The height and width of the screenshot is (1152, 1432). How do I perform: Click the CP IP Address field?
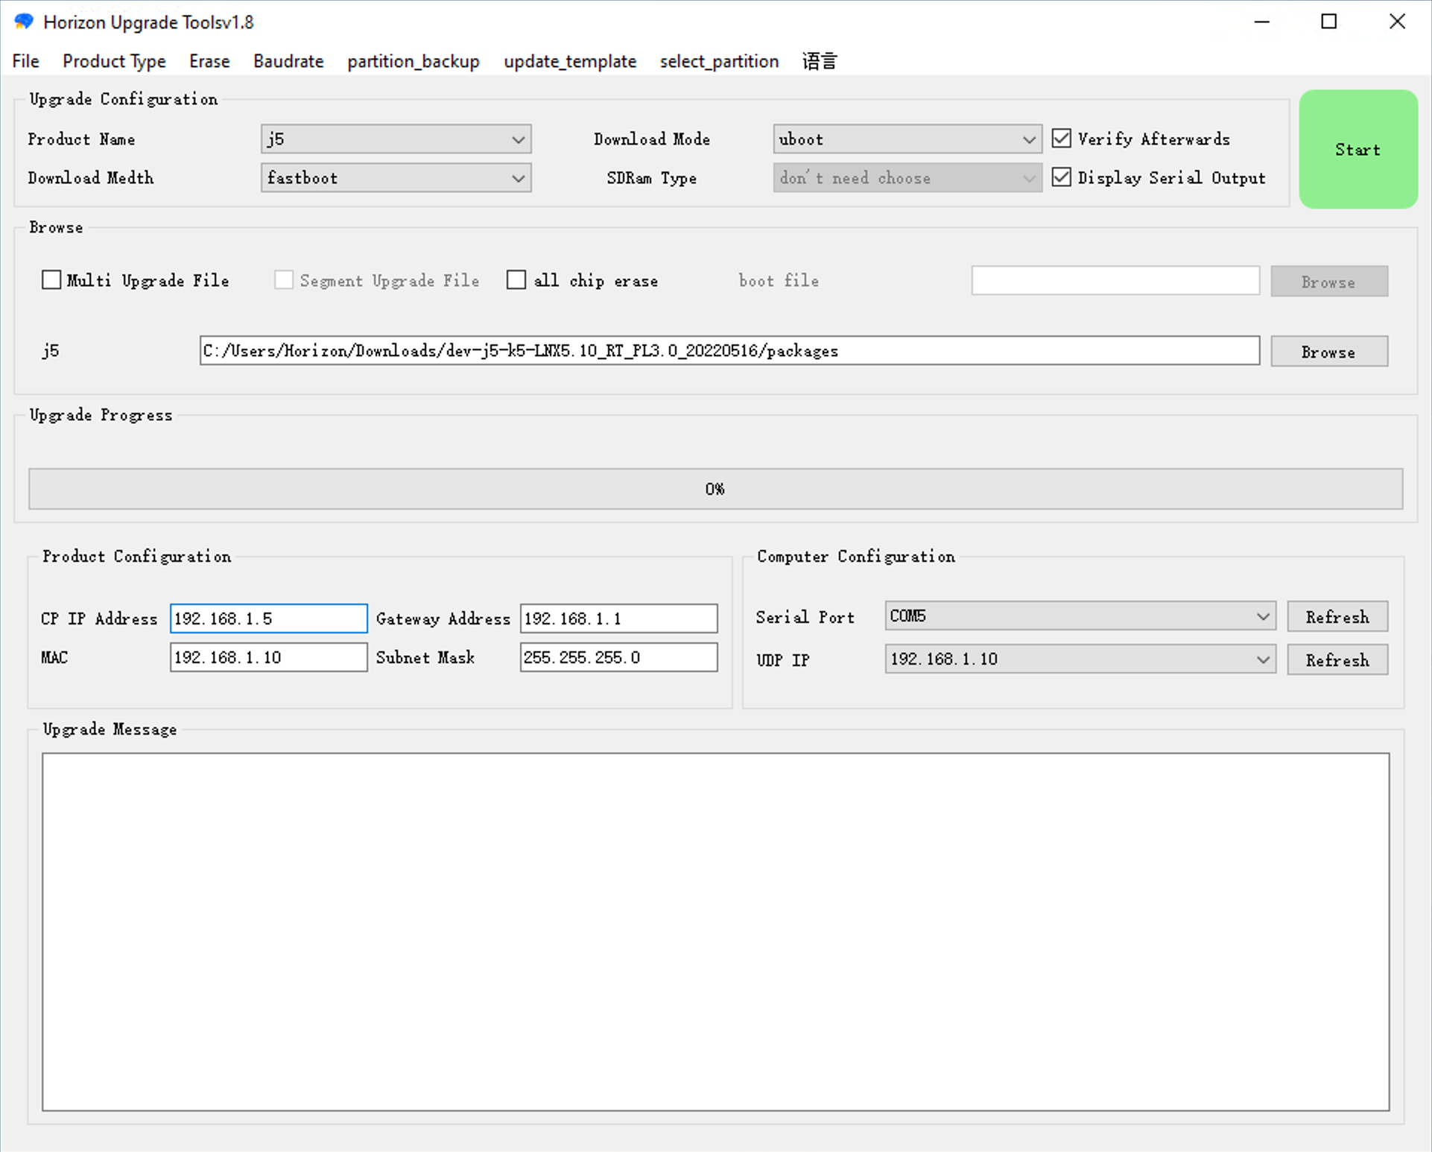pyautogui.click(x=268, y=618)
